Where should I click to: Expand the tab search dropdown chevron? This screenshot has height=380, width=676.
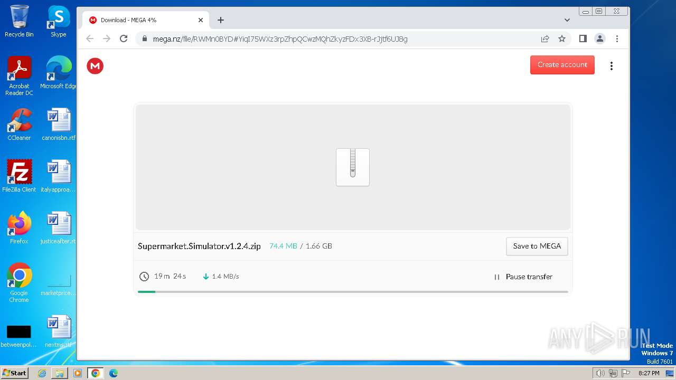point(567,20)
